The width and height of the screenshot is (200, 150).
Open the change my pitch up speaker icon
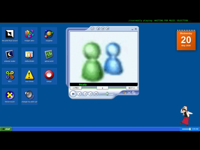29,96
